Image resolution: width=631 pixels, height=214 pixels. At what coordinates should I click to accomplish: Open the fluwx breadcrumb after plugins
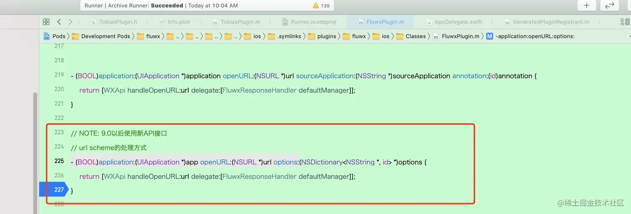point(354,36)
